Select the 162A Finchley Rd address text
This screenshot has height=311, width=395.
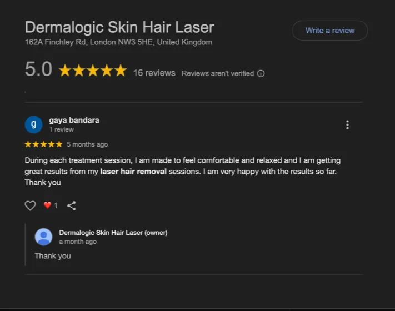tap(118, 42)
